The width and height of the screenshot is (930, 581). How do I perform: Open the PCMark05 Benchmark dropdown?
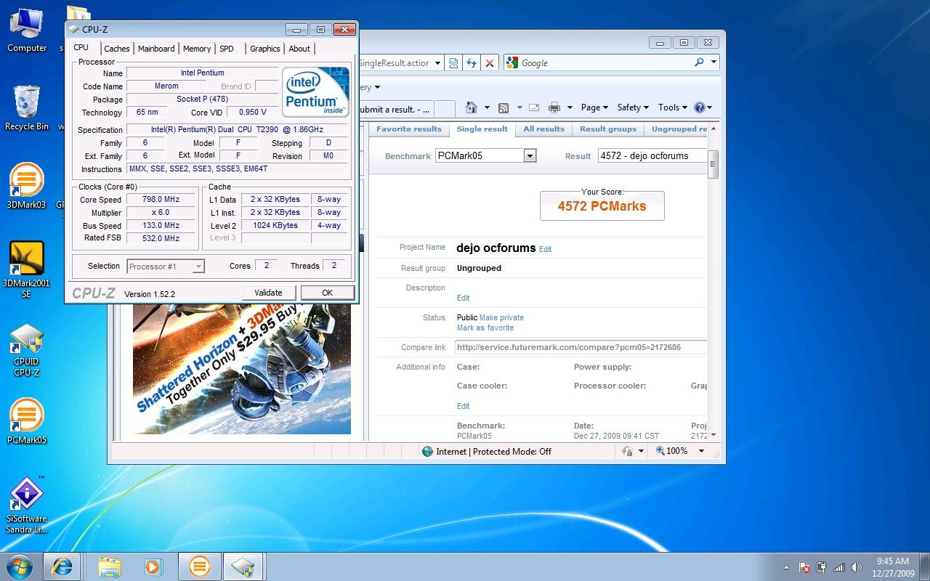click(x=530, y=155)
